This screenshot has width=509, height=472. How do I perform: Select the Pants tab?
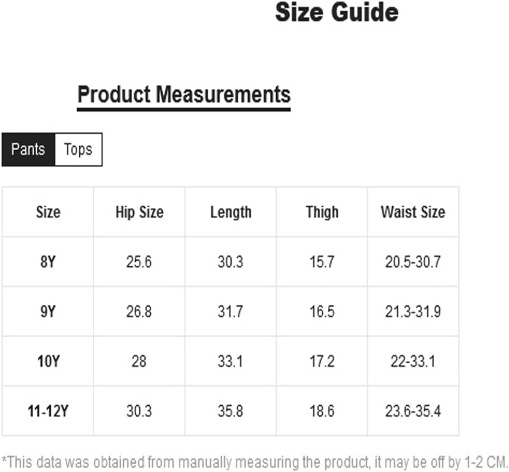(28, 149)
